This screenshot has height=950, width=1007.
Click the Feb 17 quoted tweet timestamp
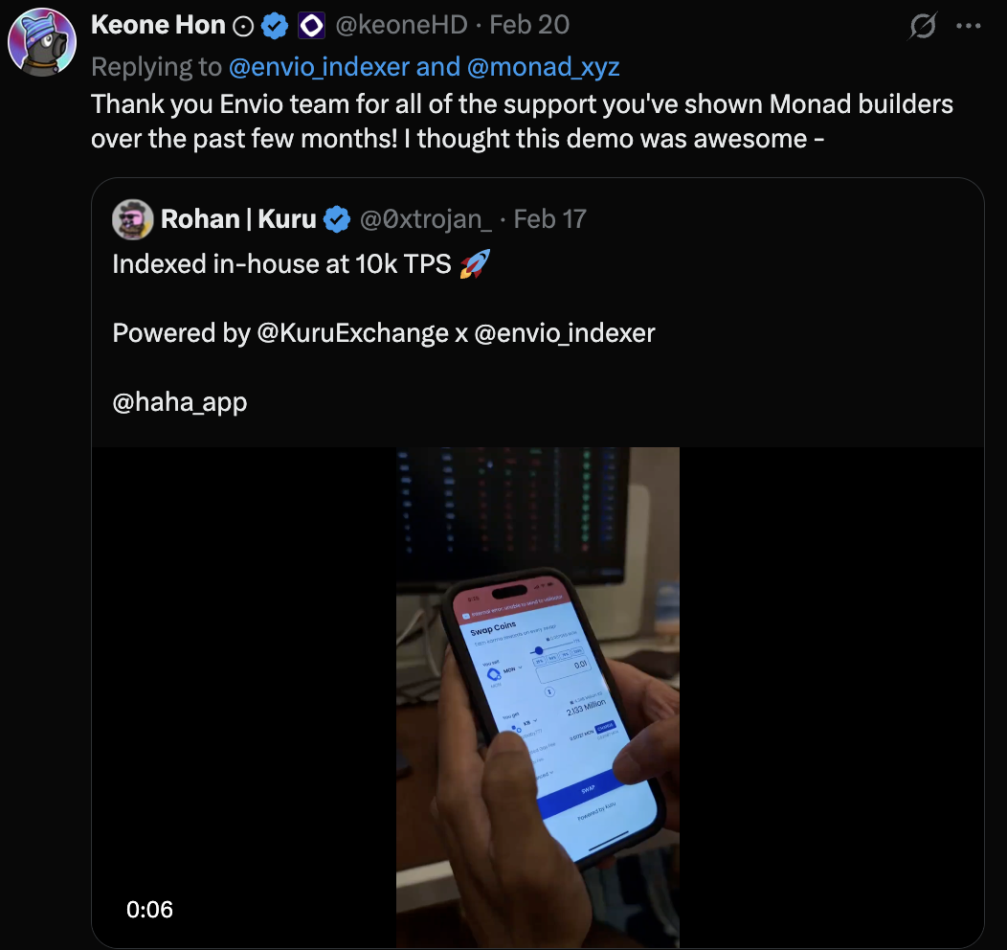(549, 219)
